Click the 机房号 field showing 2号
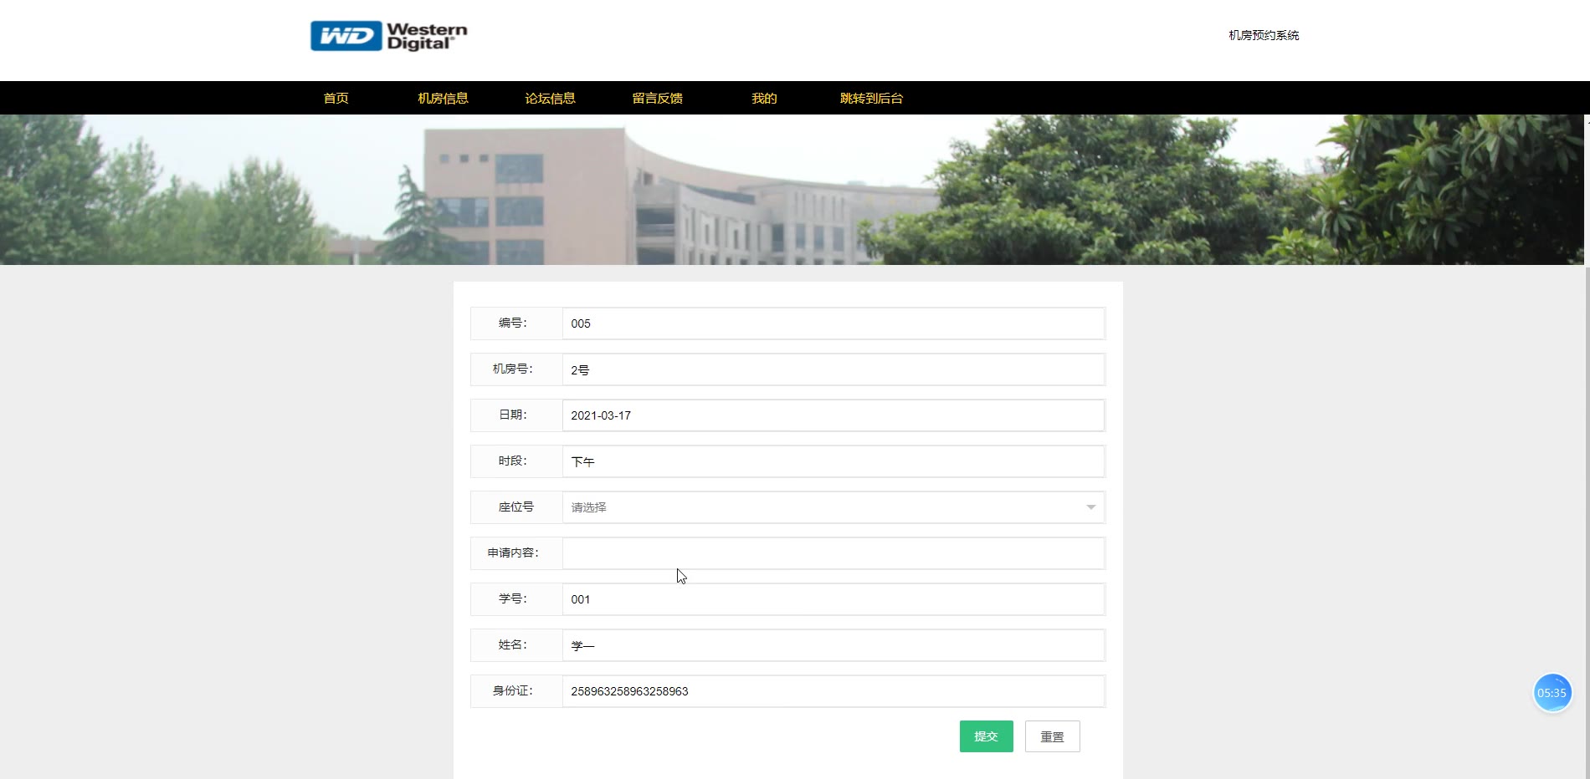The height and width of the screenshot is (779, 1590). pyautogui.click(x=833, y=369)
